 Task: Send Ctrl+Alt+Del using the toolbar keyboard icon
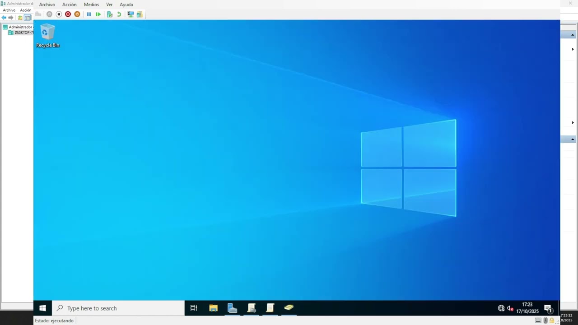38,14
